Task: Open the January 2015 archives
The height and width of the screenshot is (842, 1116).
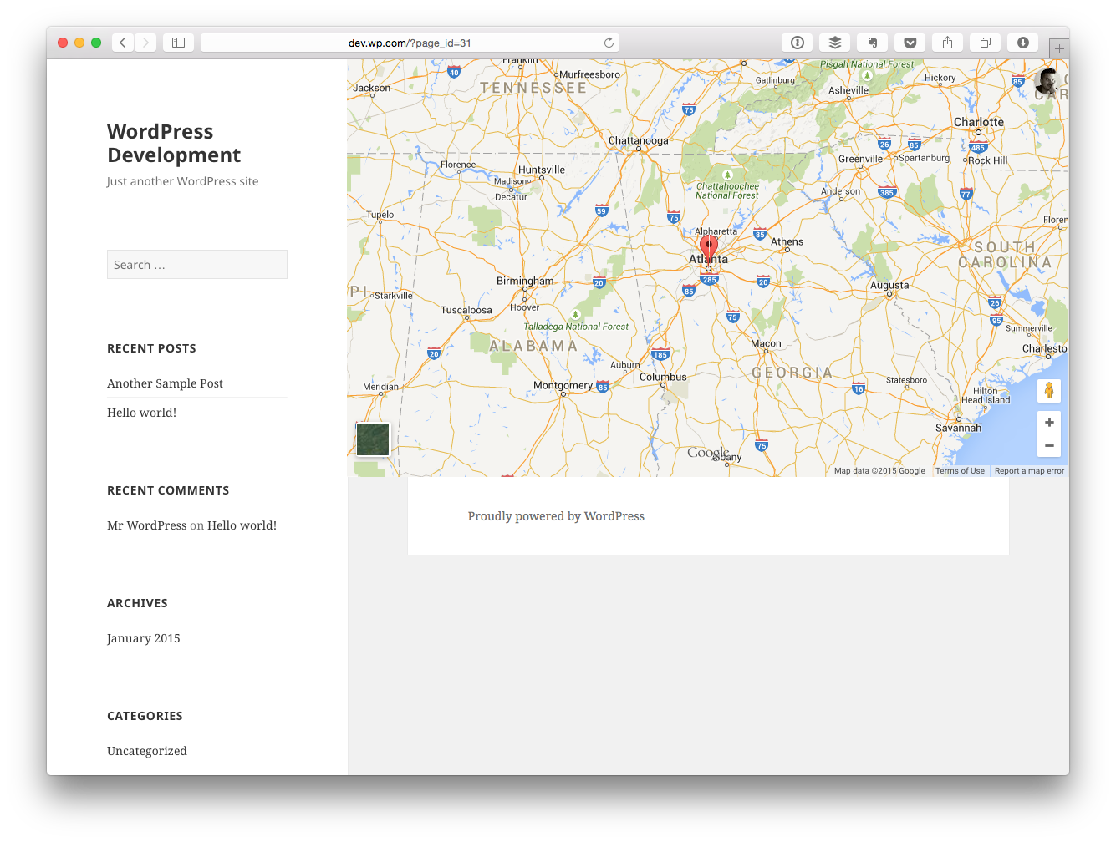Action: coord(143,637)
